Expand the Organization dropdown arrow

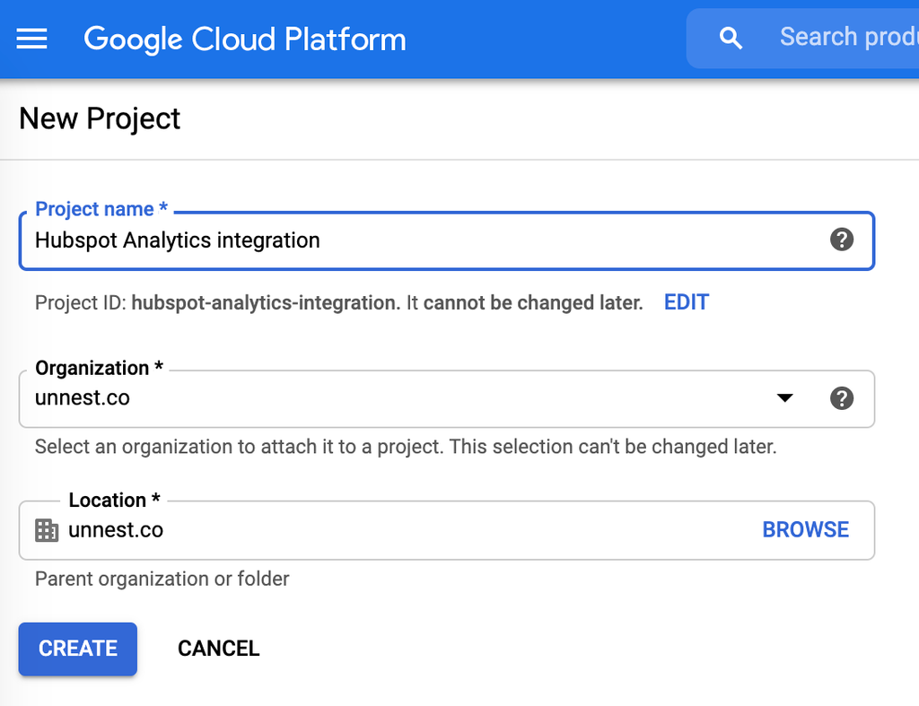[784, 398]
